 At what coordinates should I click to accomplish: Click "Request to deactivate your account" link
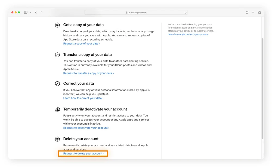[x=86, y=128]
